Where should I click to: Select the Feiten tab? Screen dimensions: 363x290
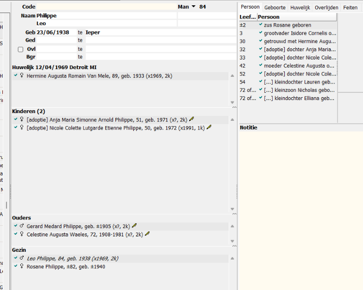pyautogui.click(x=350, y=8)
